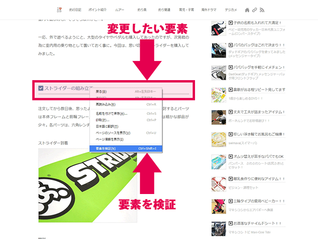318x239 pixels.
Task: Click play-arrow icon beside 離乳食作りに便利なアイテム
Action: coord(231,179)
